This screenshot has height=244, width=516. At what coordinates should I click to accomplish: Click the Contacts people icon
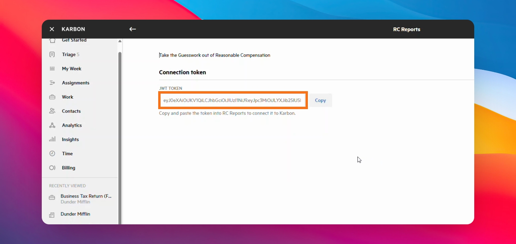tap(52, 111)
